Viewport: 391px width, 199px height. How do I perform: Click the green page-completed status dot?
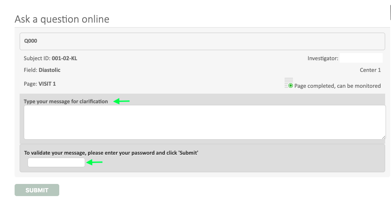tap(290, 86)
